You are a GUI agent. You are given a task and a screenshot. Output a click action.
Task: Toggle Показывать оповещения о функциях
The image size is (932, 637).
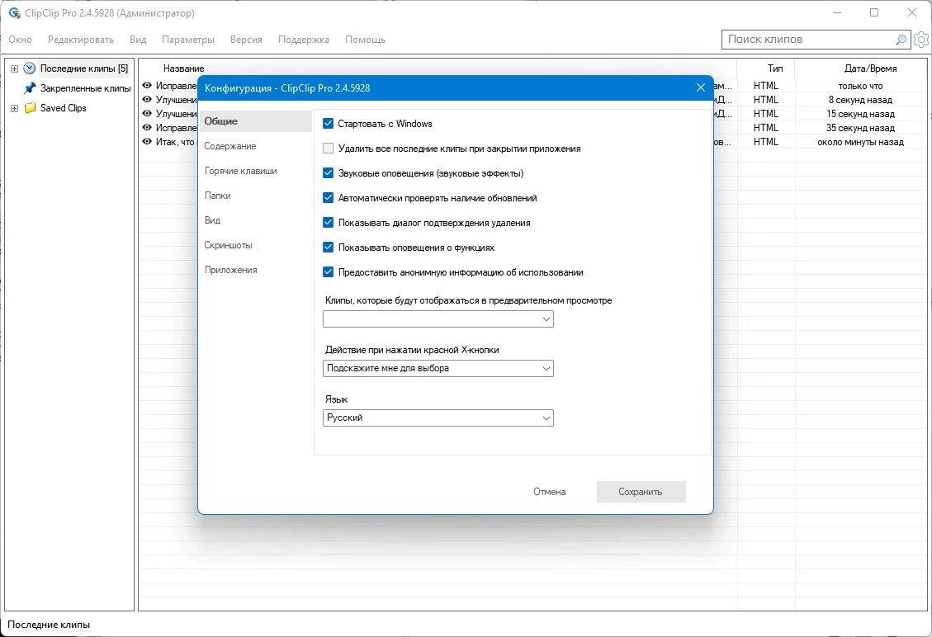click(328, 248)
